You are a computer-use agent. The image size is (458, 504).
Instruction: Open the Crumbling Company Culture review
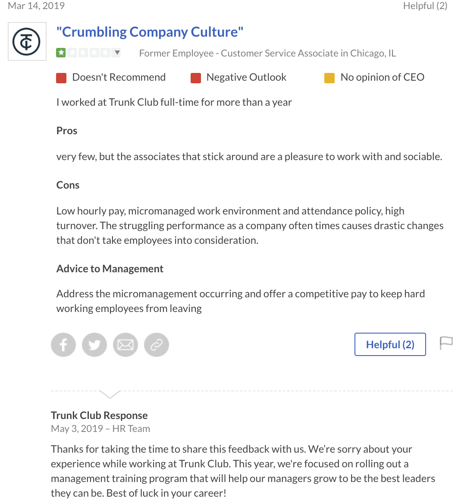pos(150,31)
